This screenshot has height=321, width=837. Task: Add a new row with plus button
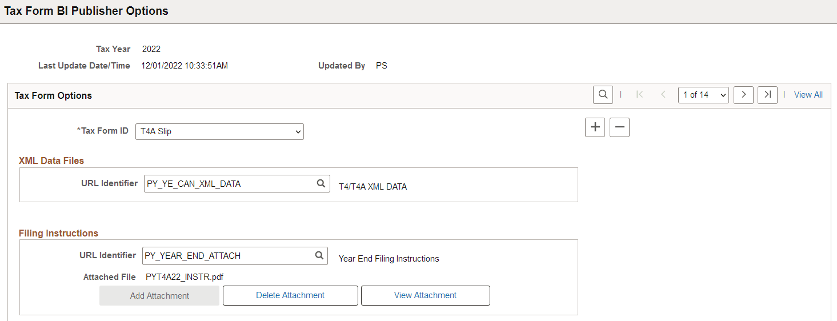[595, 127]
